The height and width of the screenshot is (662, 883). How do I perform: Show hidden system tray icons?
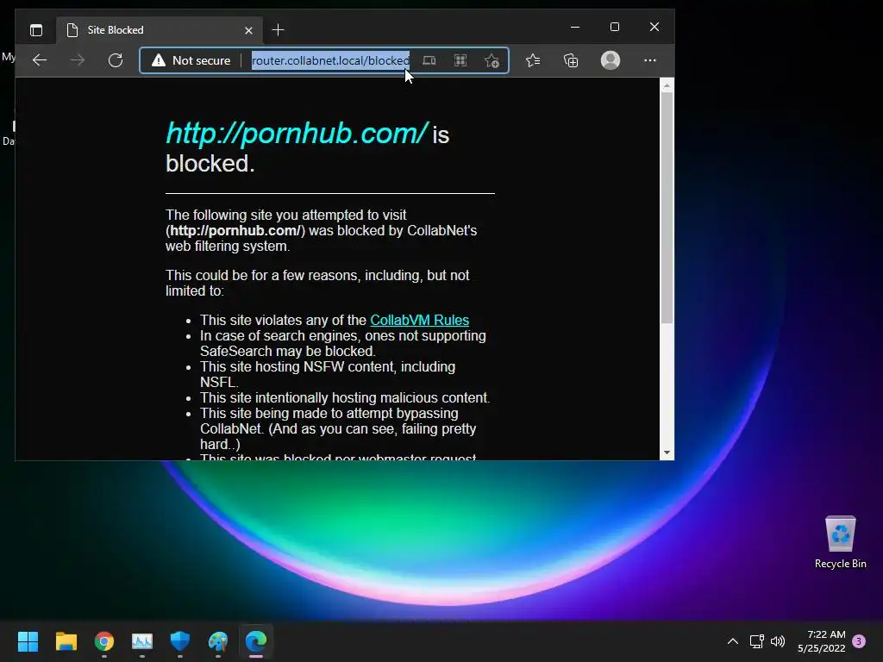[x=733, y=641]
